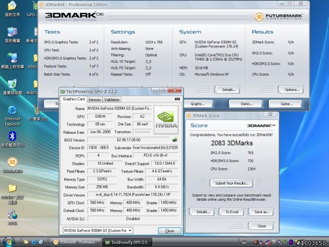Click the SM2.0 Score value 765
329x247 pixels.
pos(250,153)
